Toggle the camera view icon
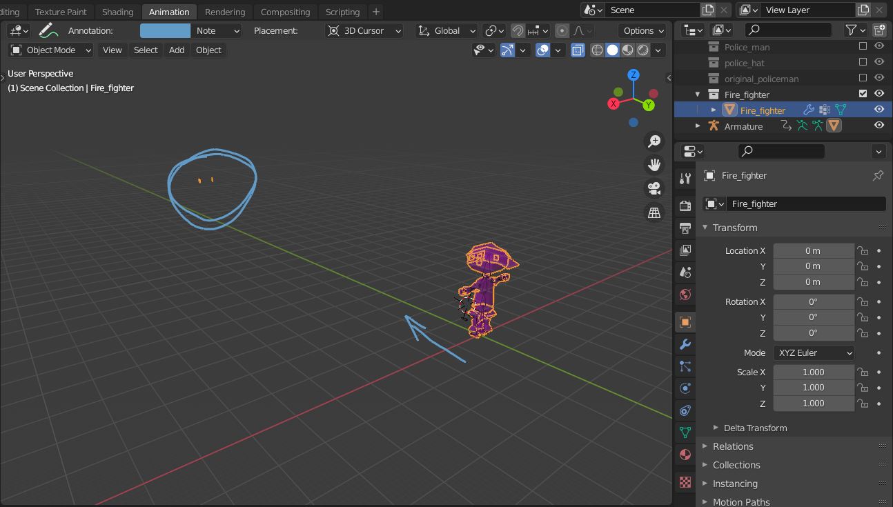This screenshot has height=507, width=893. click(654, 188)
